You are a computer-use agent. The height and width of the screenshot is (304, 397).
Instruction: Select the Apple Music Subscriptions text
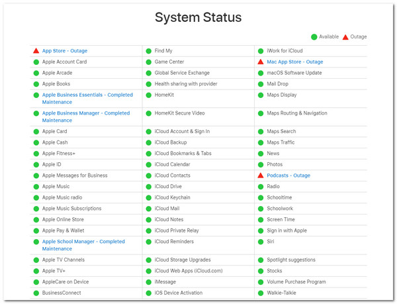(x=71, y=209)
